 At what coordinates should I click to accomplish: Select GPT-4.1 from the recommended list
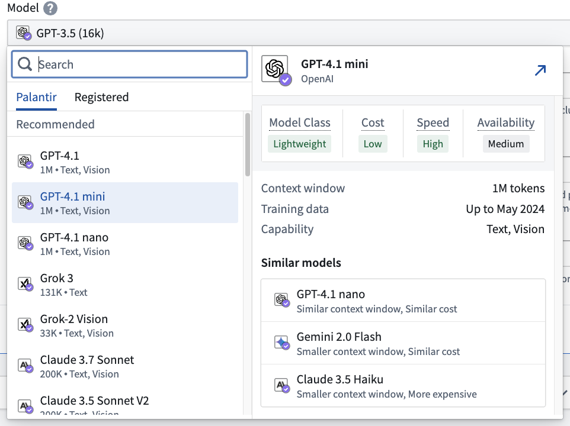[125, 162]
